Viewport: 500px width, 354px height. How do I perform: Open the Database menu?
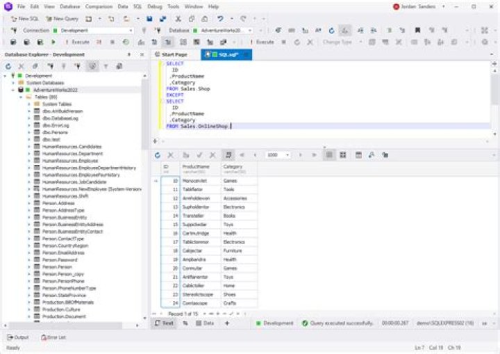[x=70, y=6]
